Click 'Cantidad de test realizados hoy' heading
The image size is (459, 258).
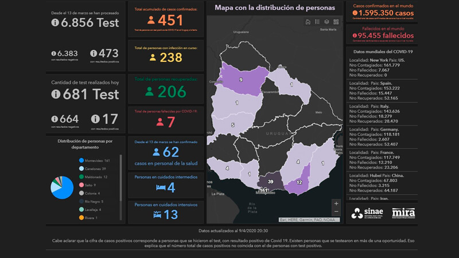(85, 83)
